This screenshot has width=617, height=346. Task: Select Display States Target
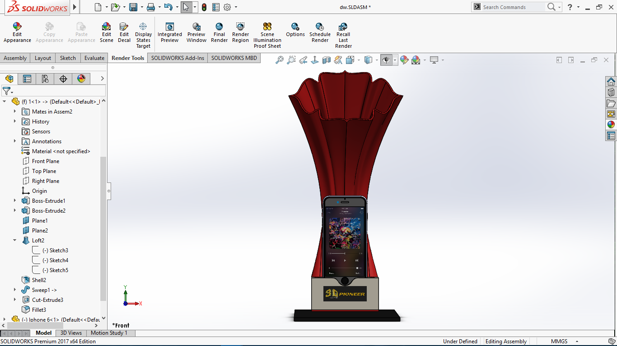pos(143,36)
